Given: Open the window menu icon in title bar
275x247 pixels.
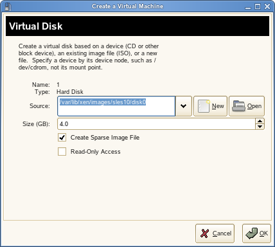Looking at the screenshot, I should [8, 6].
